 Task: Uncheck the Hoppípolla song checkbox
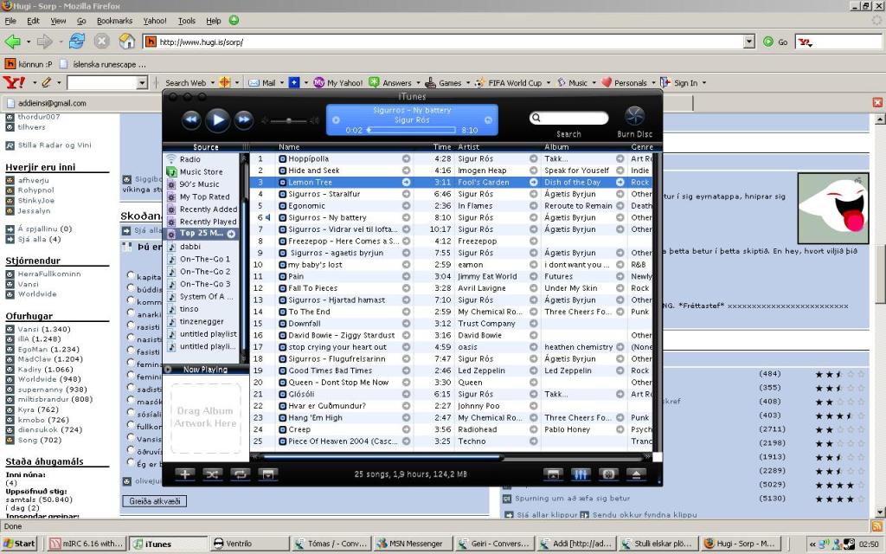tap(283, 159)
